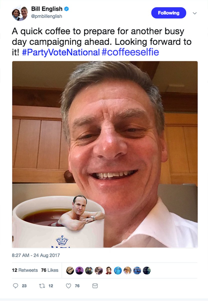Viewport: 208px width, 301px height.
Task: Open Bill English's profile avatar
Action: tap(20, 14)
